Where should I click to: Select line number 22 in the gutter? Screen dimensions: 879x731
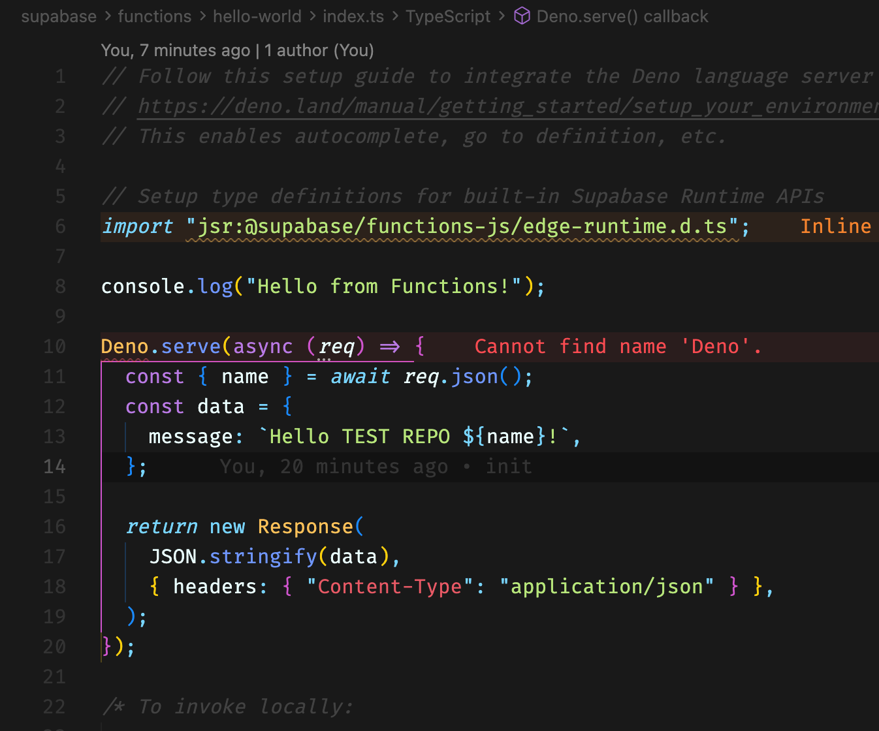click(54, 707)
